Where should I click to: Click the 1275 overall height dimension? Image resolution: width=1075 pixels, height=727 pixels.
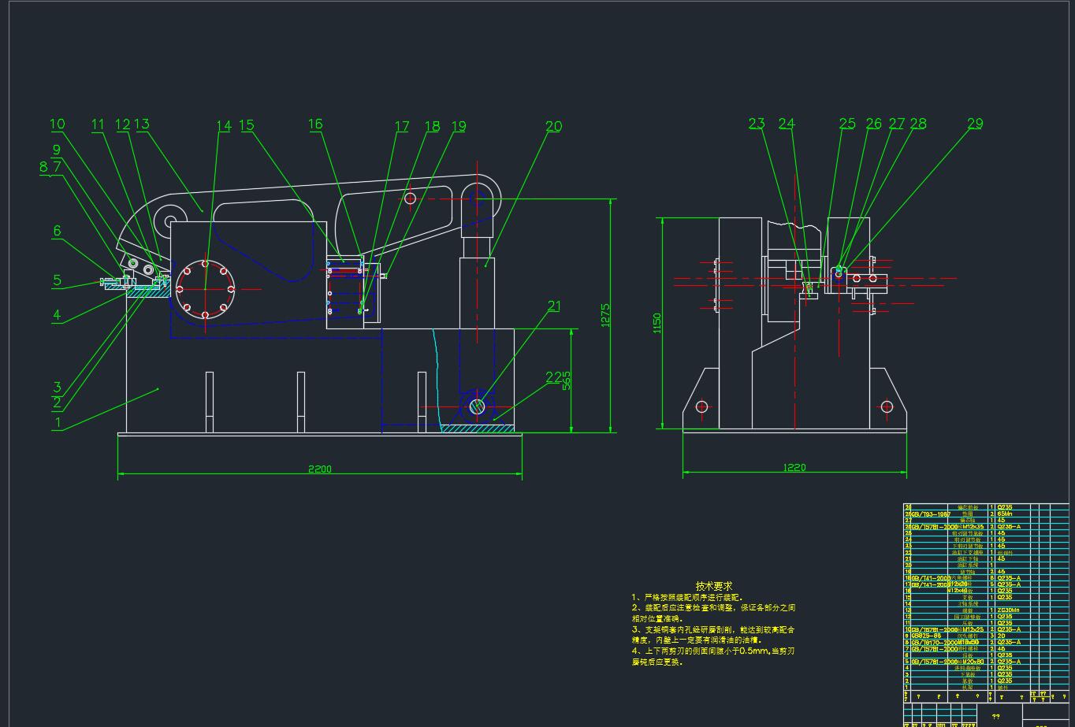click(x=606, y=316)
